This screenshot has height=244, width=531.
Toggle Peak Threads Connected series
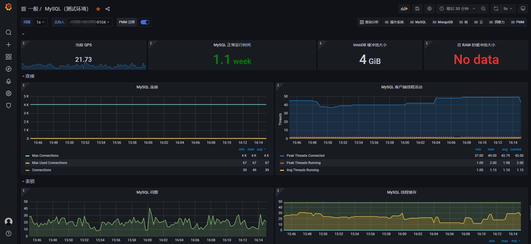(x=305, y=156)
